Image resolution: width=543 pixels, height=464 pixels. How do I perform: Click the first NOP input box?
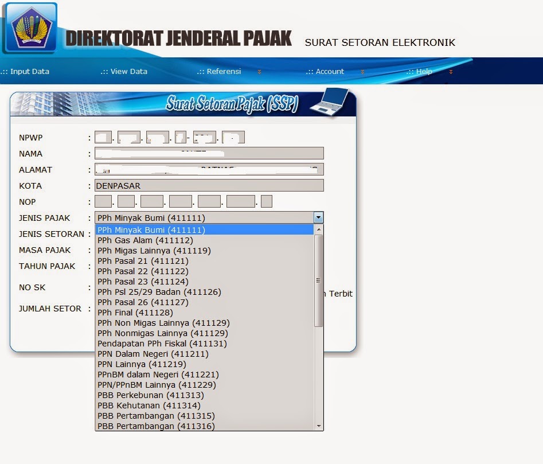click(x=103, y=201)
